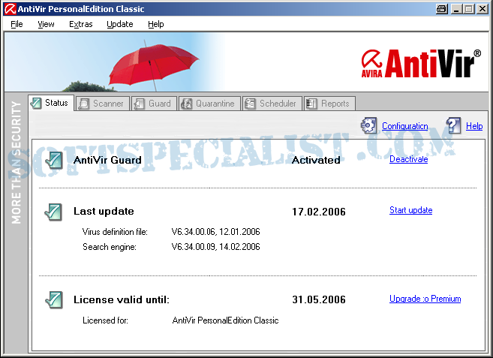Switch to the Scanner tab
This screenshot has width=493, height=358.
point(103,104)
